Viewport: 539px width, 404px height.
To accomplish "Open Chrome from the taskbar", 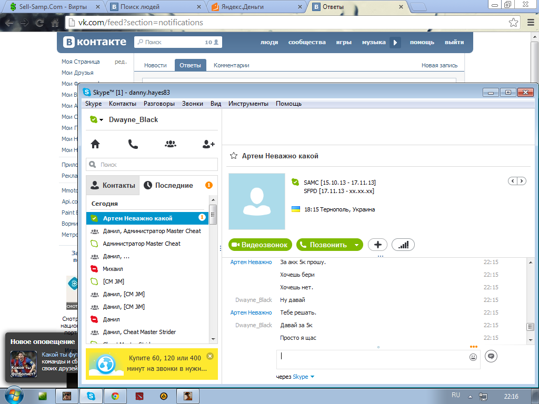I will click(x=115, y=396).
